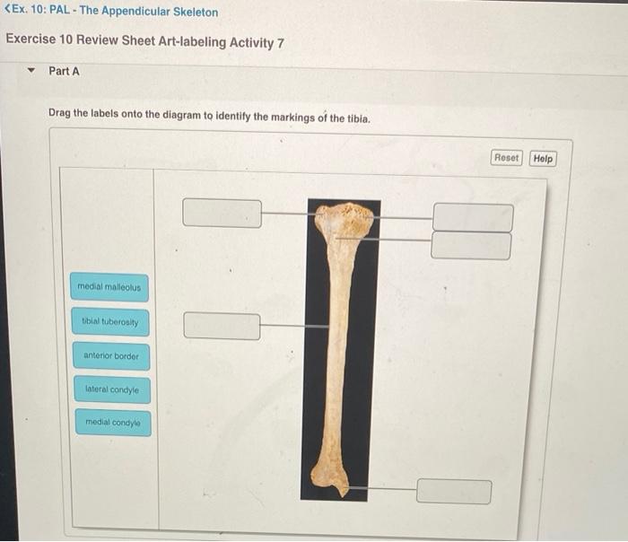Collapse the Part A disclosure triangle
This screenshot has height=542, width=628.
(31, 71)
